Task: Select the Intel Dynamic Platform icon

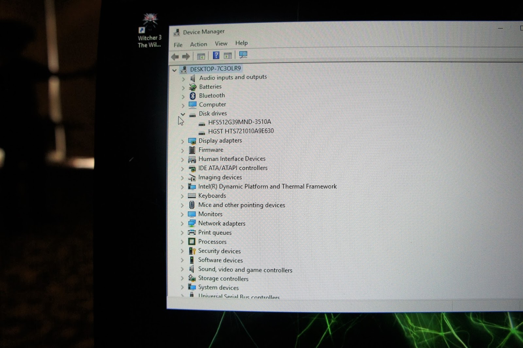Action: (192, 187)
